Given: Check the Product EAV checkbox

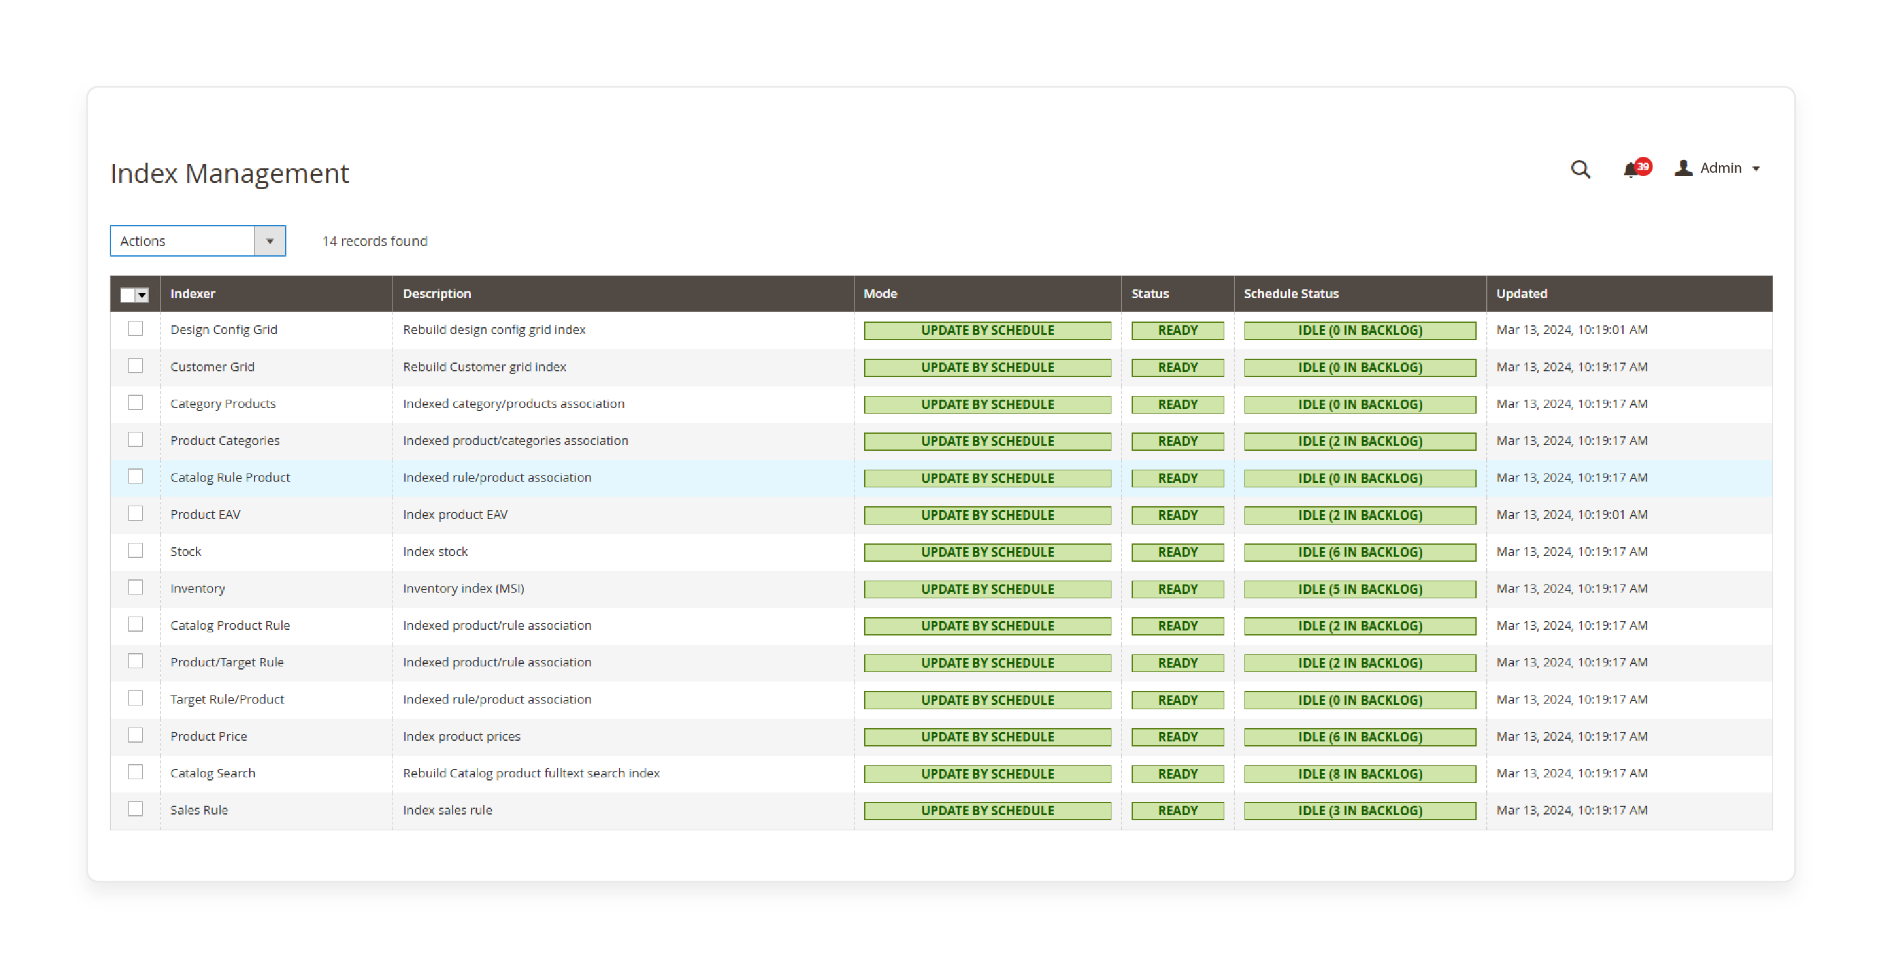Looking at the screenshot, I should pos(136,514).
